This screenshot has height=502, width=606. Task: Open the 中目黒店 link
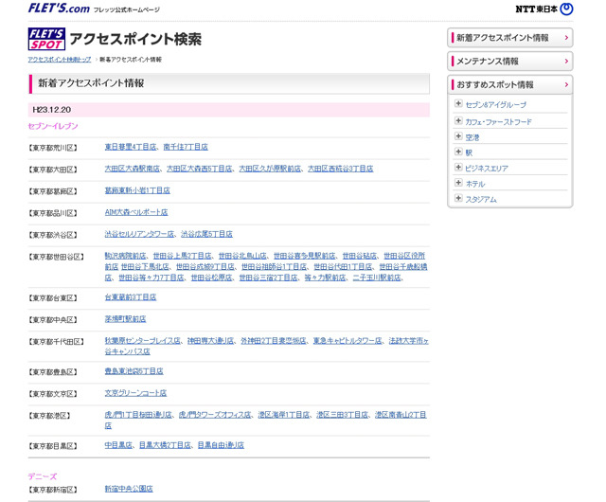coord(118,445)
